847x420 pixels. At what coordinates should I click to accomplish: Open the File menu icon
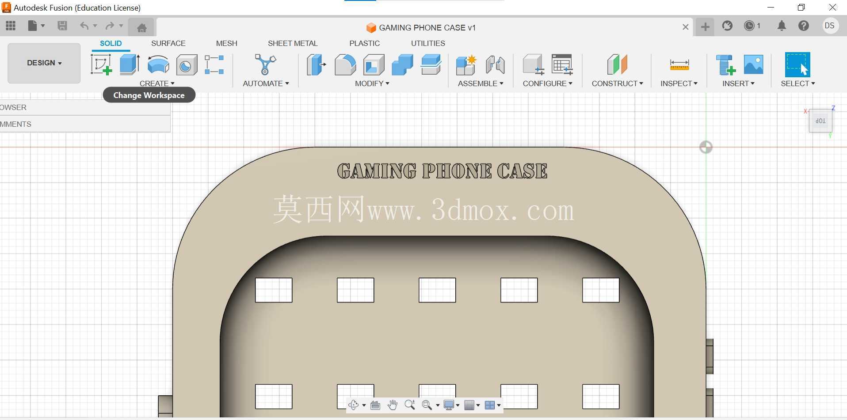point(36,26)
